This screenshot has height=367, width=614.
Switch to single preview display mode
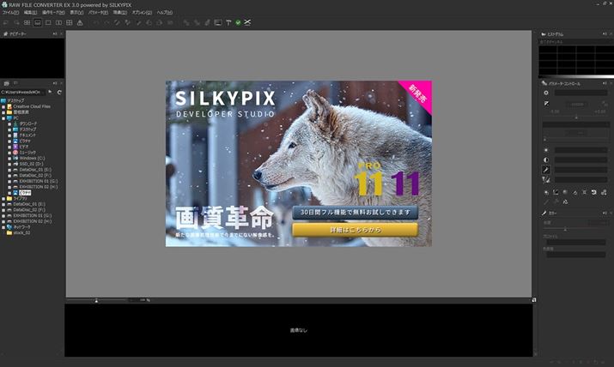pyautogui.click(x=48, y=22)
